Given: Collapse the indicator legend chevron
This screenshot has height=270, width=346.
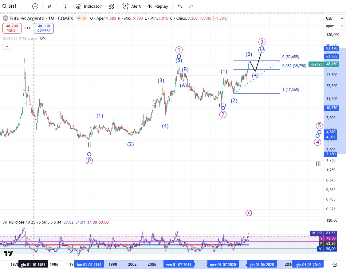Looking at the screenshot, I should 7,46.
